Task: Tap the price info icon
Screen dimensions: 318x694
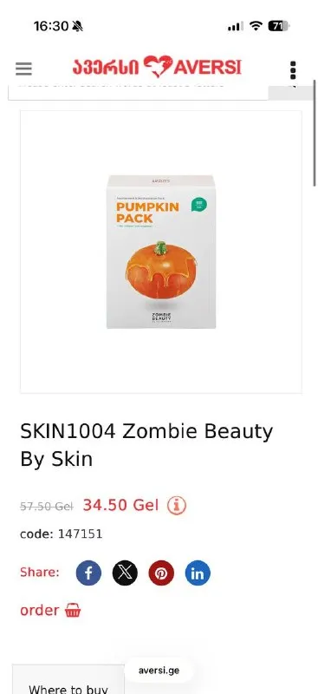Action: 177,506
